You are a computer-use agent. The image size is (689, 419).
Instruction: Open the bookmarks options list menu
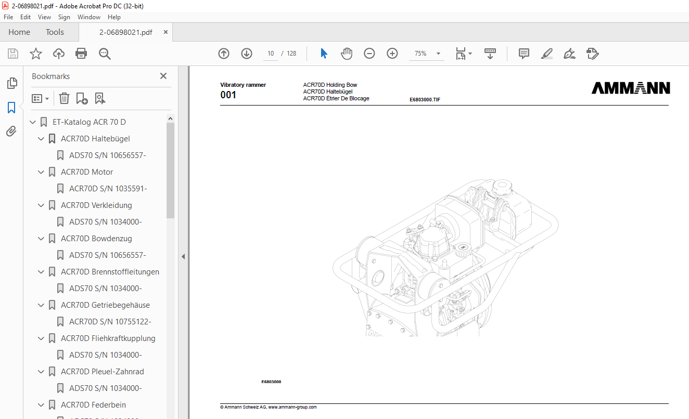40,98
